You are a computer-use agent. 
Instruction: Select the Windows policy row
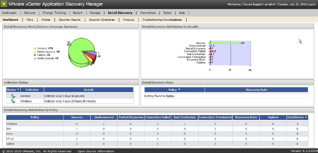[x=157, y=124]
